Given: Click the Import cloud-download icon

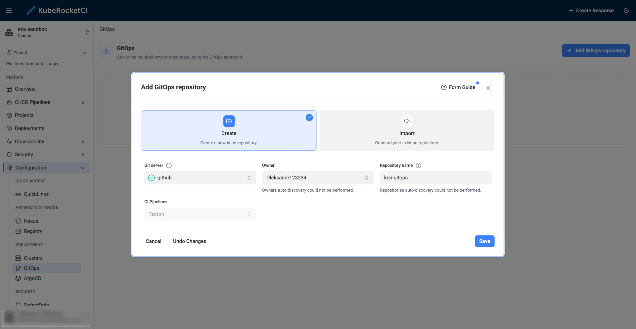Looking at the screenshot, I should point(407,121).
